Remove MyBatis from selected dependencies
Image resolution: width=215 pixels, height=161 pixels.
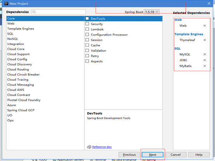(205, 66)
